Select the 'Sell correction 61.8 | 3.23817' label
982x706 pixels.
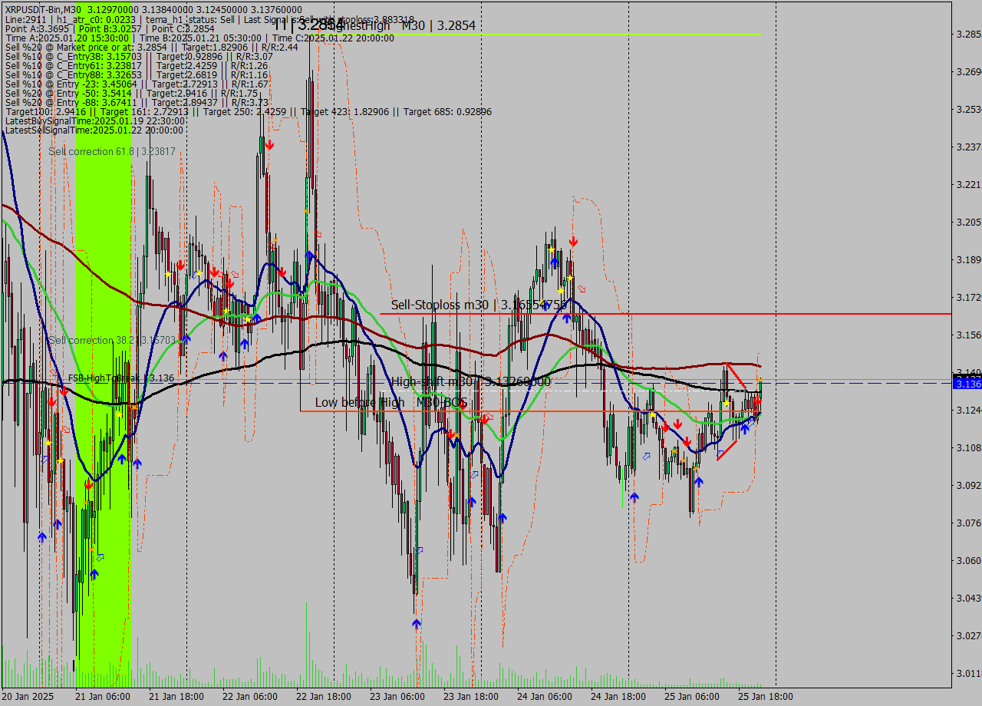(112, 151)
